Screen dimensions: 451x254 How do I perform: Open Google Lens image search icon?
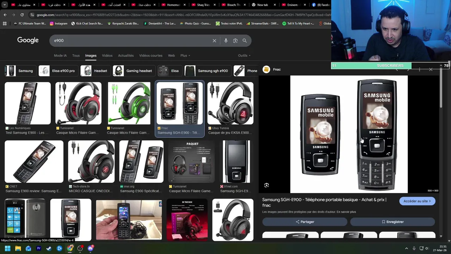click(235, 41)
